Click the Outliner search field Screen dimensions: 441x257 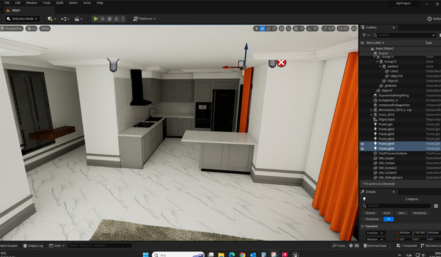coord(403,35)
